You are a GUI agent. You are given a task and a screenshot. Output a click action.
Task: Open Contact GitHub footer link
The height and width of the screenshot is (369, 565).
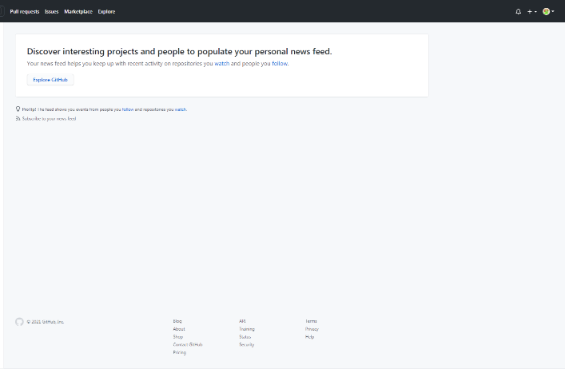pyautogui.click(x=188, y=344)
